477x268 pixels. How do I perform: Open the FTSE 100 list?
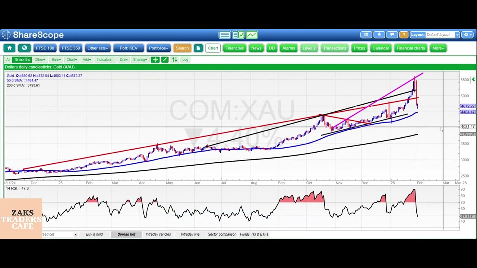coord(45,48)
